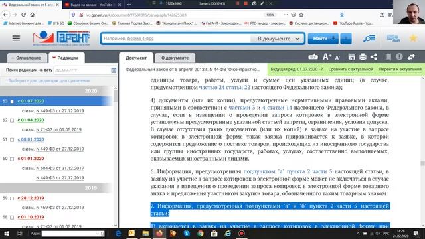Image resolution: width=425 pixels, height=239 pixels.
Task: Check edition 59 from 28.12.2019
Action: [x=12, y=199]
